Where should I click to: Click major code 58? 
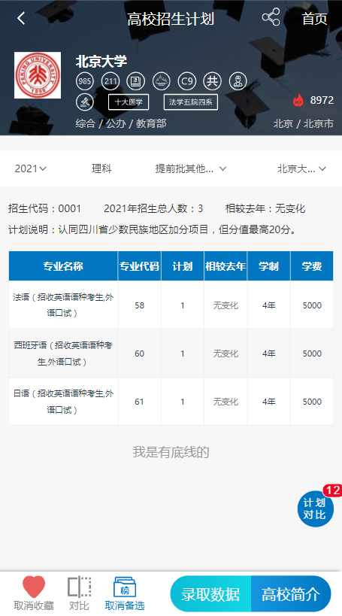(139, 305)
